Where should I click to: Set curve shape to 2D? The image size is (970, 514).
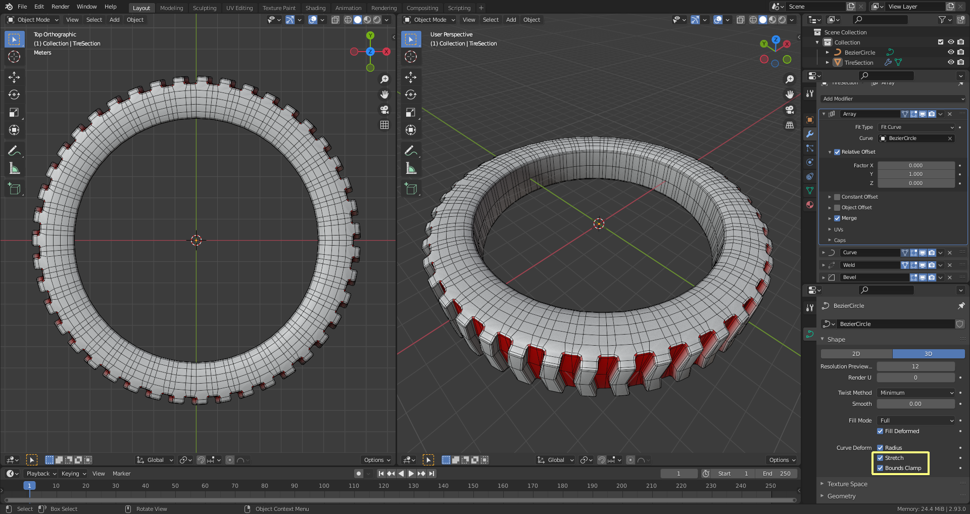(x=856, y=354)
